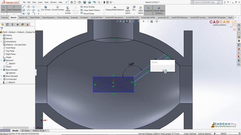
Task: Open Display/Delete Relations
Action: (115, 8)
